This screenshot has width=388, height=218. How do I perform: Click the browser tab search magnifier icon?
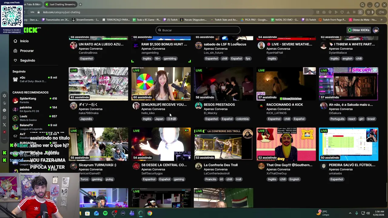click(x=362, y=5)
